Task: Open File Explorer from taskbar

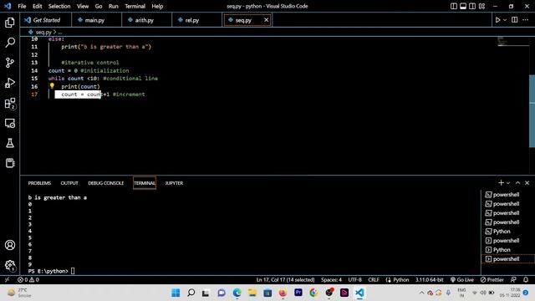Action: coord(252,293)
